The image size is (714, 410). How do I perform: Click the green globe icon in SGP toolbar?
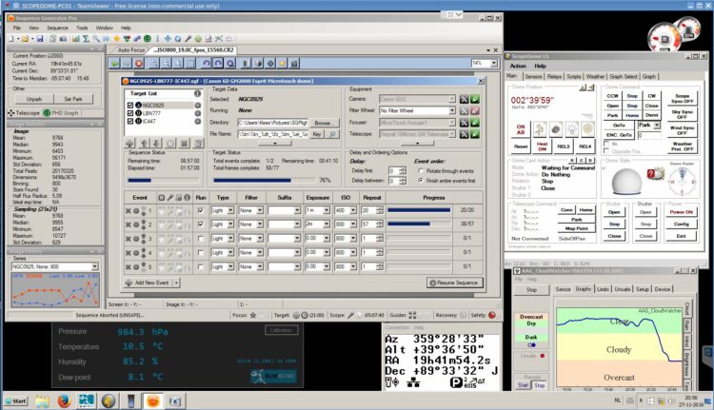coord(147,39)
